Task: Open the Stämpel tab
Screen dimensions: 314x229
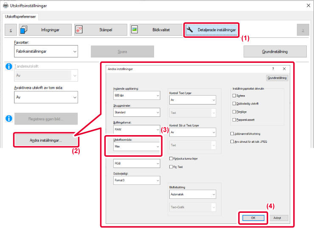Action: [100, 30]
